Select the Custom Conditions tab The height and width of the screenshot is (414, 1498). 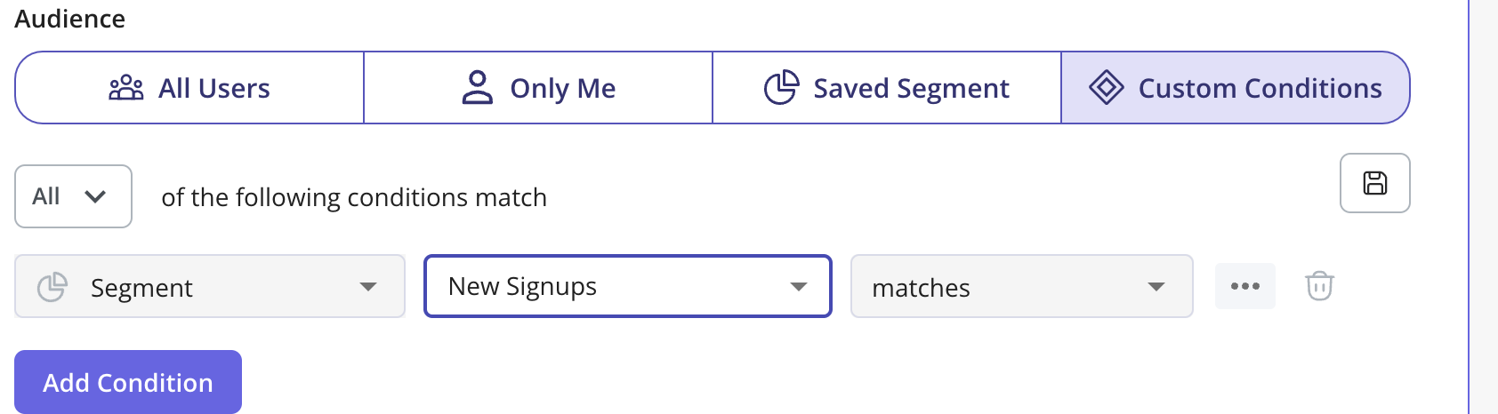[1236, 87]
